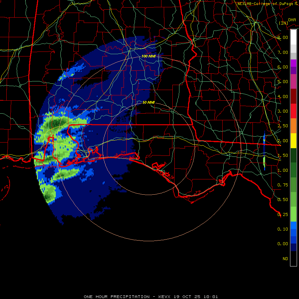Image resolution: width=299 pixels, height=299 pixels.
Task: Click the 1.50 legend value
Action: click(283, 155)
